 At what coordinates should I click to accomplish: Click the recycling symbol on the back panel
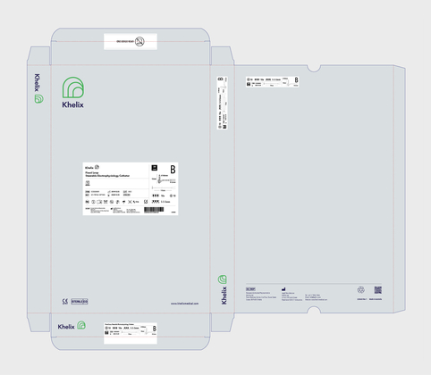pos(361,289)
